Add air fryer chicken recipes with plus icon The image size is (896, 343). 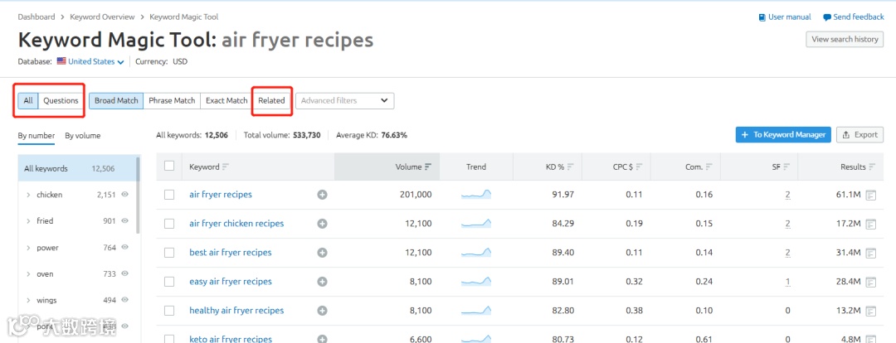[322, 224]
